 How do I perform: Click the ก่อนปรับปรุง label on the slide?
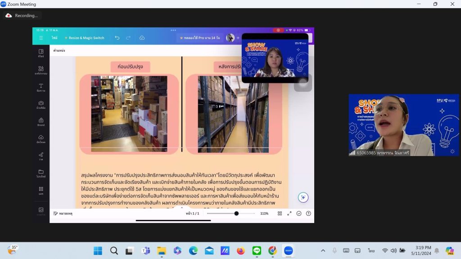(130, 67)
